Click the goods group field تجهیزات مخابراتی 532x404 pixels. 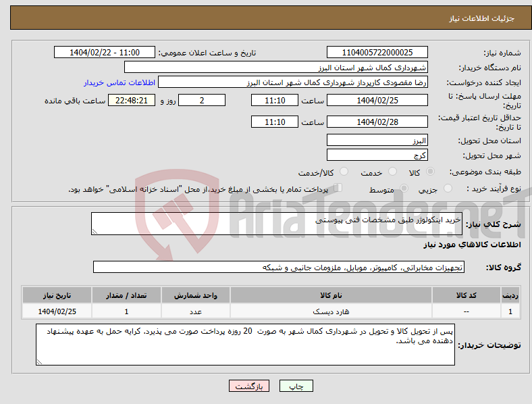pos(279,267)
